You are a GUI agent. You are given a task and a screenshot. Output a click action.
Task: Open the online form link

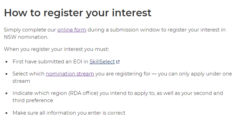[72, 30]
